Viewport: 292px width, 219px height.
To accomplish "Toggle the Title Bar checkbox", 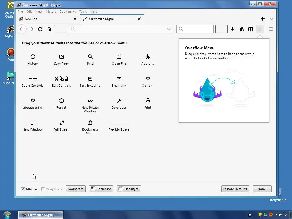I will click(x=23, y=189).
